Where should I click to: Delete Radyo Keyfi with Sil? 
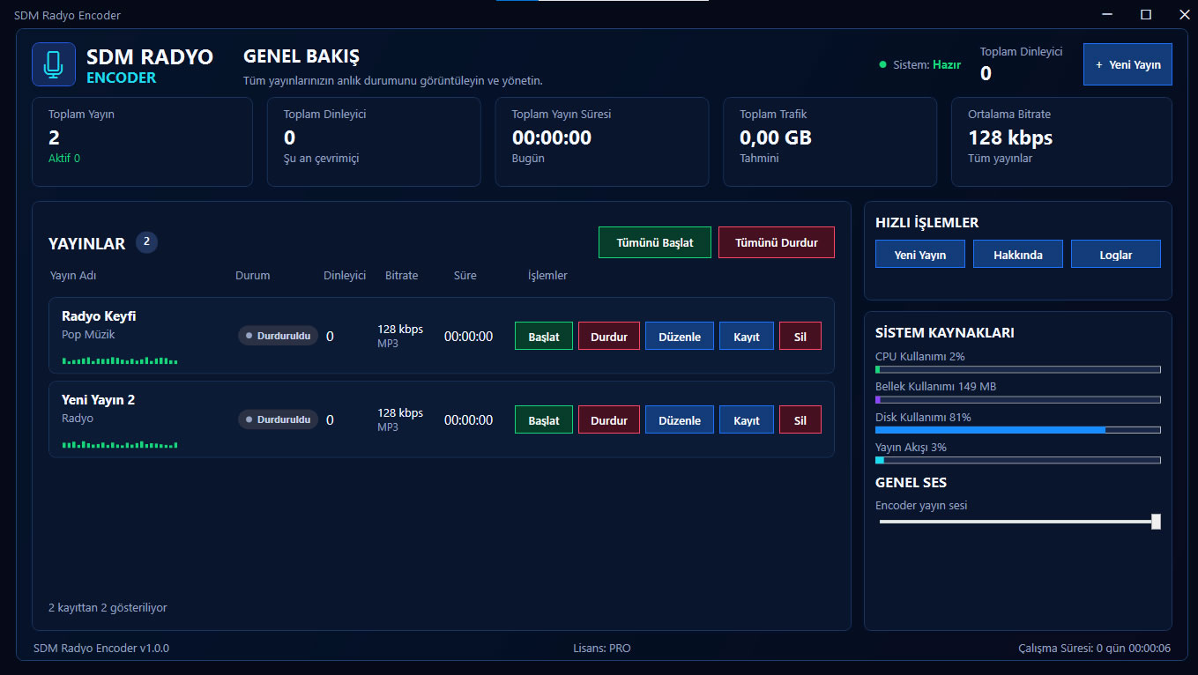(800, 336)
